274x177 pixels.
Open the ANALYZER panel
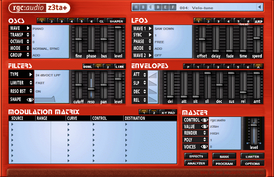pyautogui.click(x=196, y=163)
